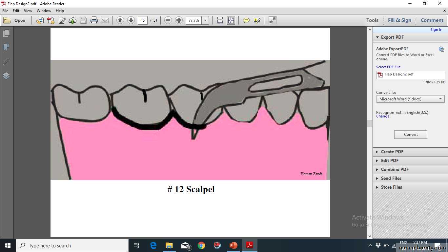Click the page number input field
This screenshot has height=252, width=448.
pos(143,20)
